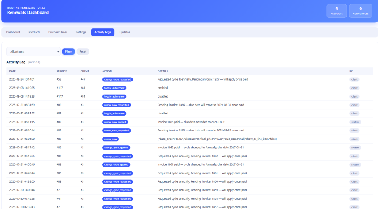Click the Reset button
The image size is (378, 209).
[x=83, y=52]
